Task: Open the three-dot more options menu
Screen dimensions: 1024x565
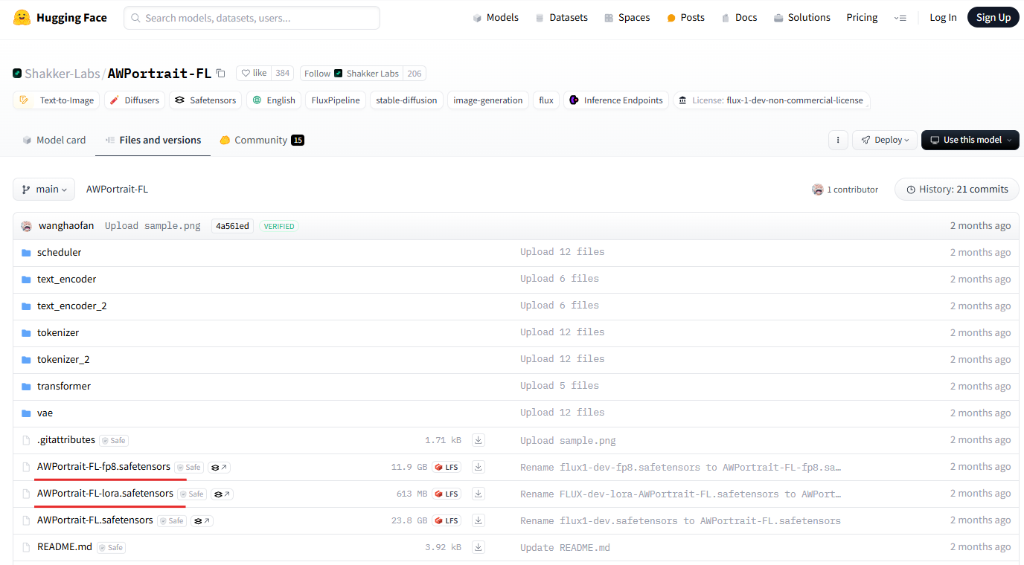Action: (838, 140)
